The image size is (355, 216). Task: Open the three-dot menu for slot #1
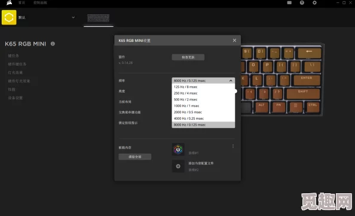233,146
